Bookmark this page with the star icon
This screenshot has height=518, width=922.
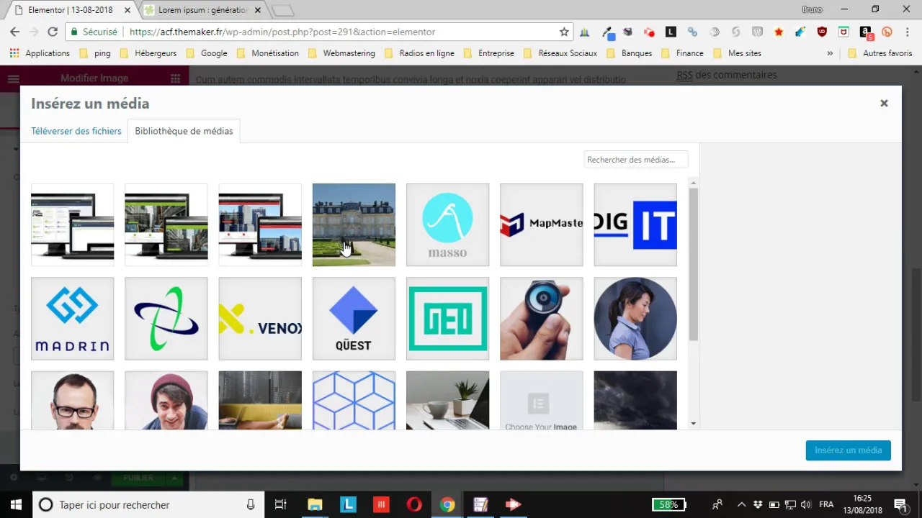[x=564, y=32]
